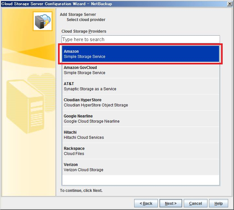234x210 pixels.
Task: Choose Rackspace Cloud Files provider
Action: [x=141, y=151]
